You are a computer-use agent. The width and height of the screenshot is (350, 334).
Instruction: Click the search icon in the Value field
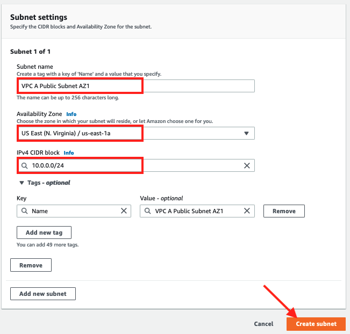148,211
